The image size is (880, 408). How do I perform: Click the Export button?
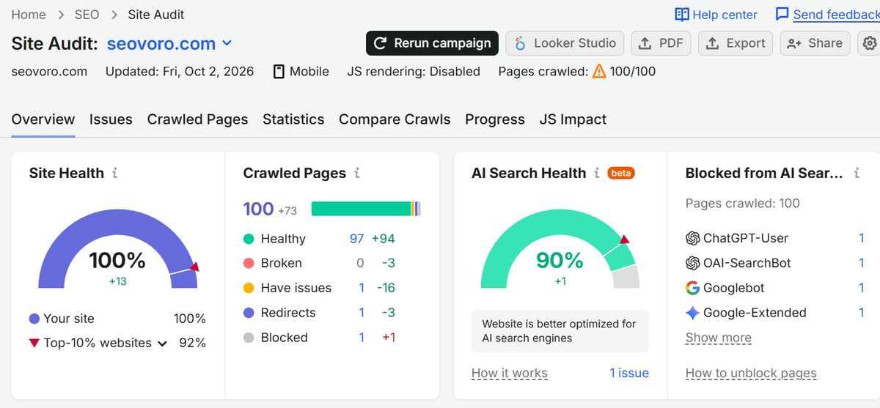pyautogui.click(x=736, y=43)
